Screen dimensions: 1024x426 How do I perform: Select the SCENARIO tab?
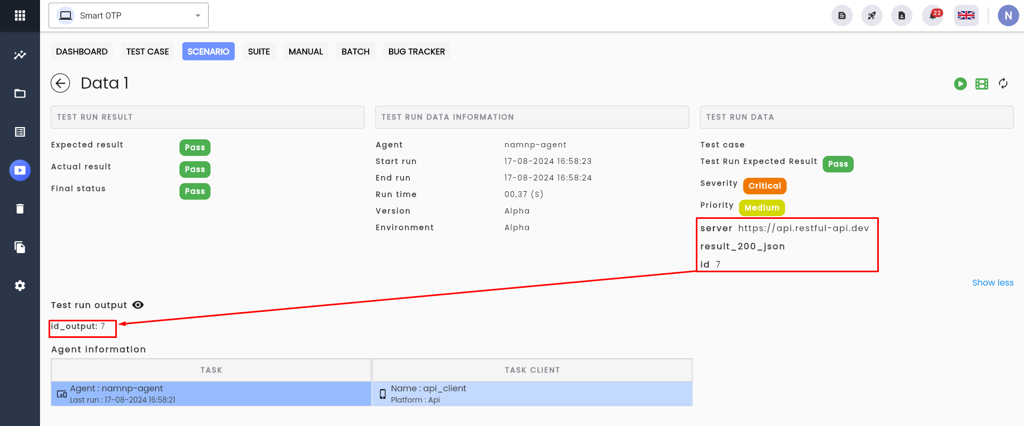click(x=208, y=51)
